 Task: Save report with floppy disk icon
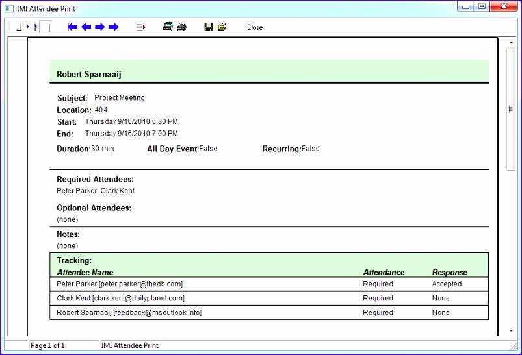[209, 27]
